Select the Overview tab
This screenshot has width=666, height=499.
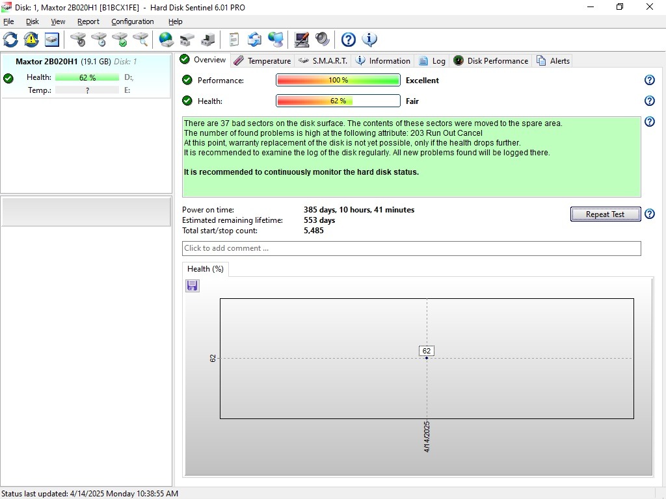(203, 60)
